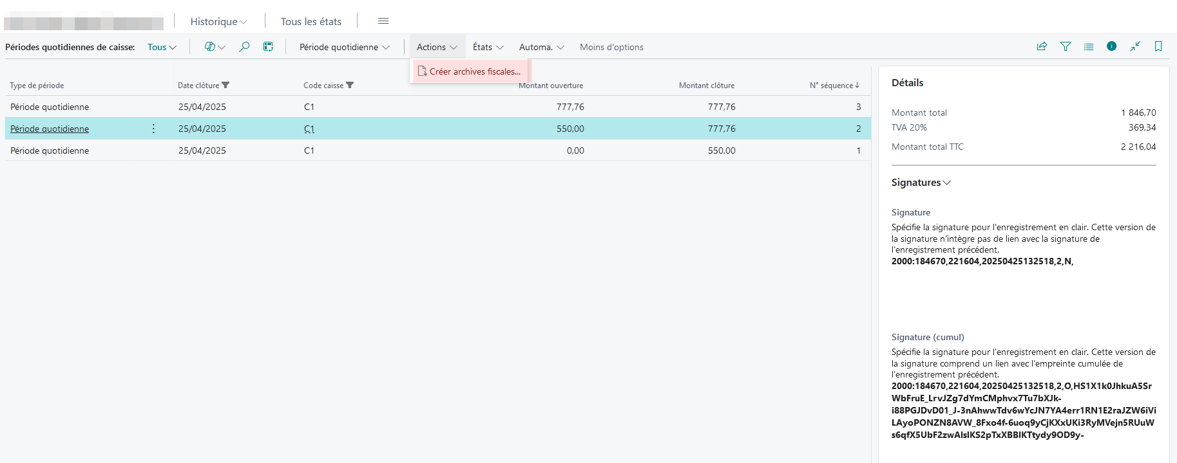Click Moins d'options
Viewport: 1177px width, 463px height.
[x=611, y=47]
